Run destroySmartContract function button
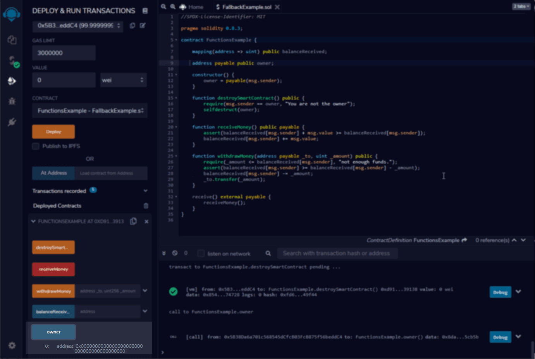 (53, 247)
